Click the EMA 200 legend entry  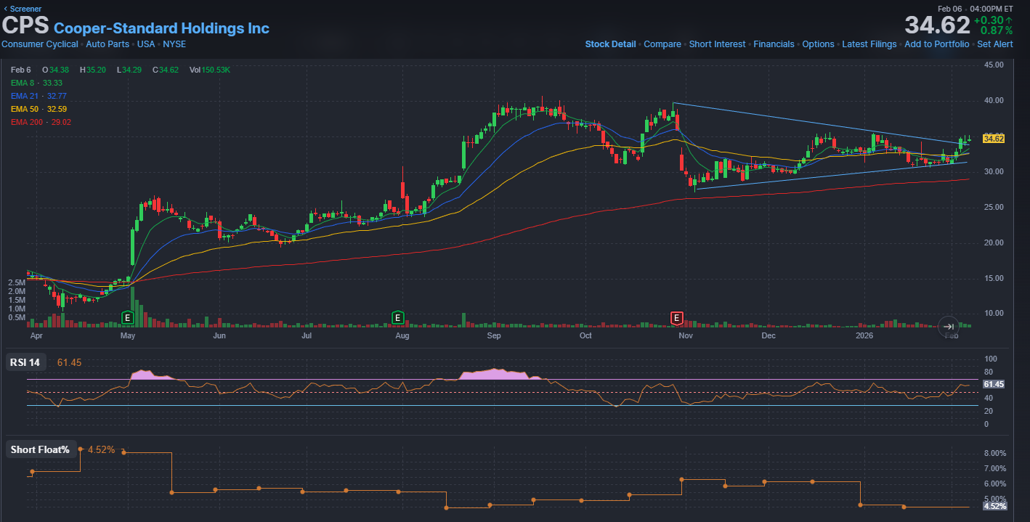[41, 122]
